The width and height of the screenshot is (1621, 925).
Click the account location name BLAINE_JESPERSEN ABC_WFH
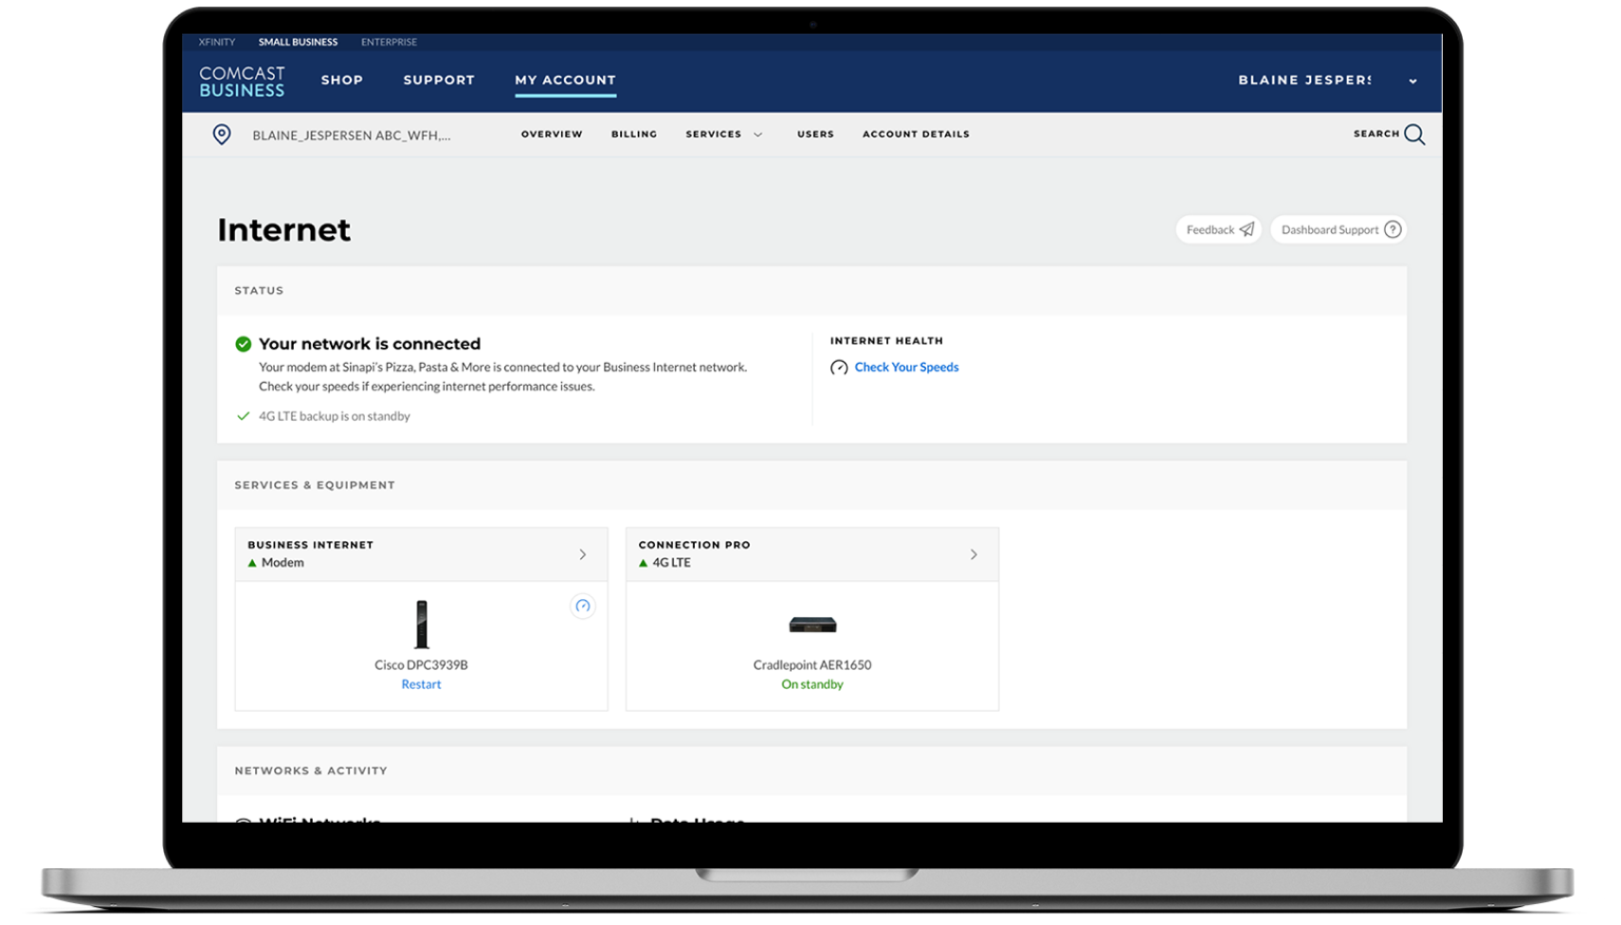pos(352,136)
